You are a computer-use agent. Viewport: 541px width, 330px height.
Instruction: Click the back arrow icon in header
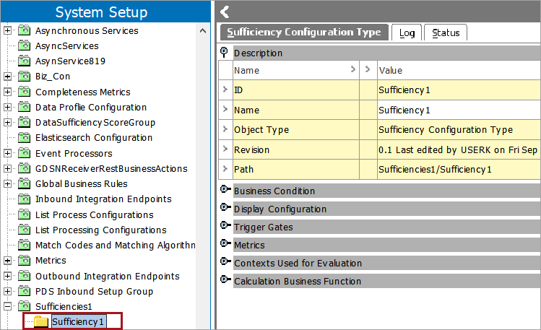pyautogui.click(x=225, y=12)
